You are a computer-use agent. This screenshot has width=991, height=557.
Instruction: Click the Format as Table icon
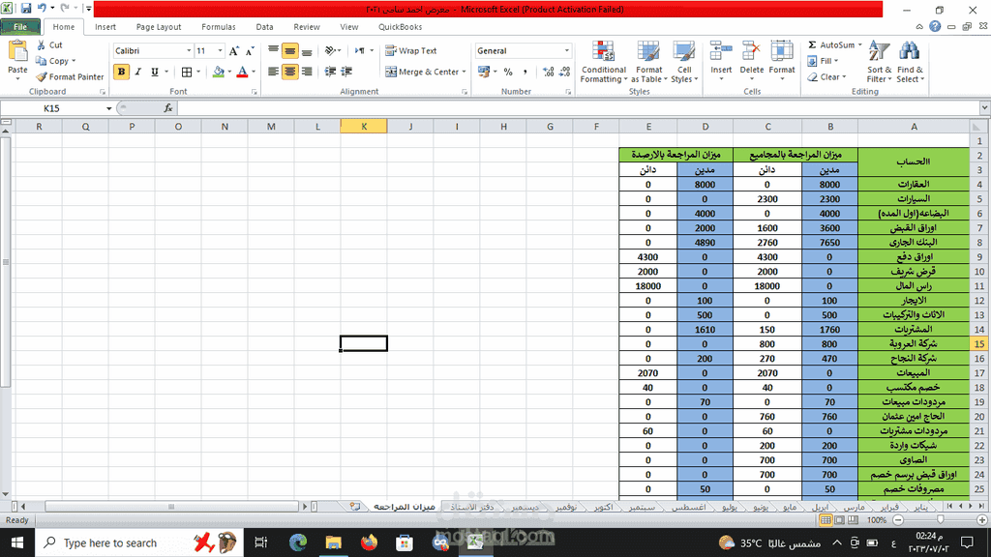648,52
